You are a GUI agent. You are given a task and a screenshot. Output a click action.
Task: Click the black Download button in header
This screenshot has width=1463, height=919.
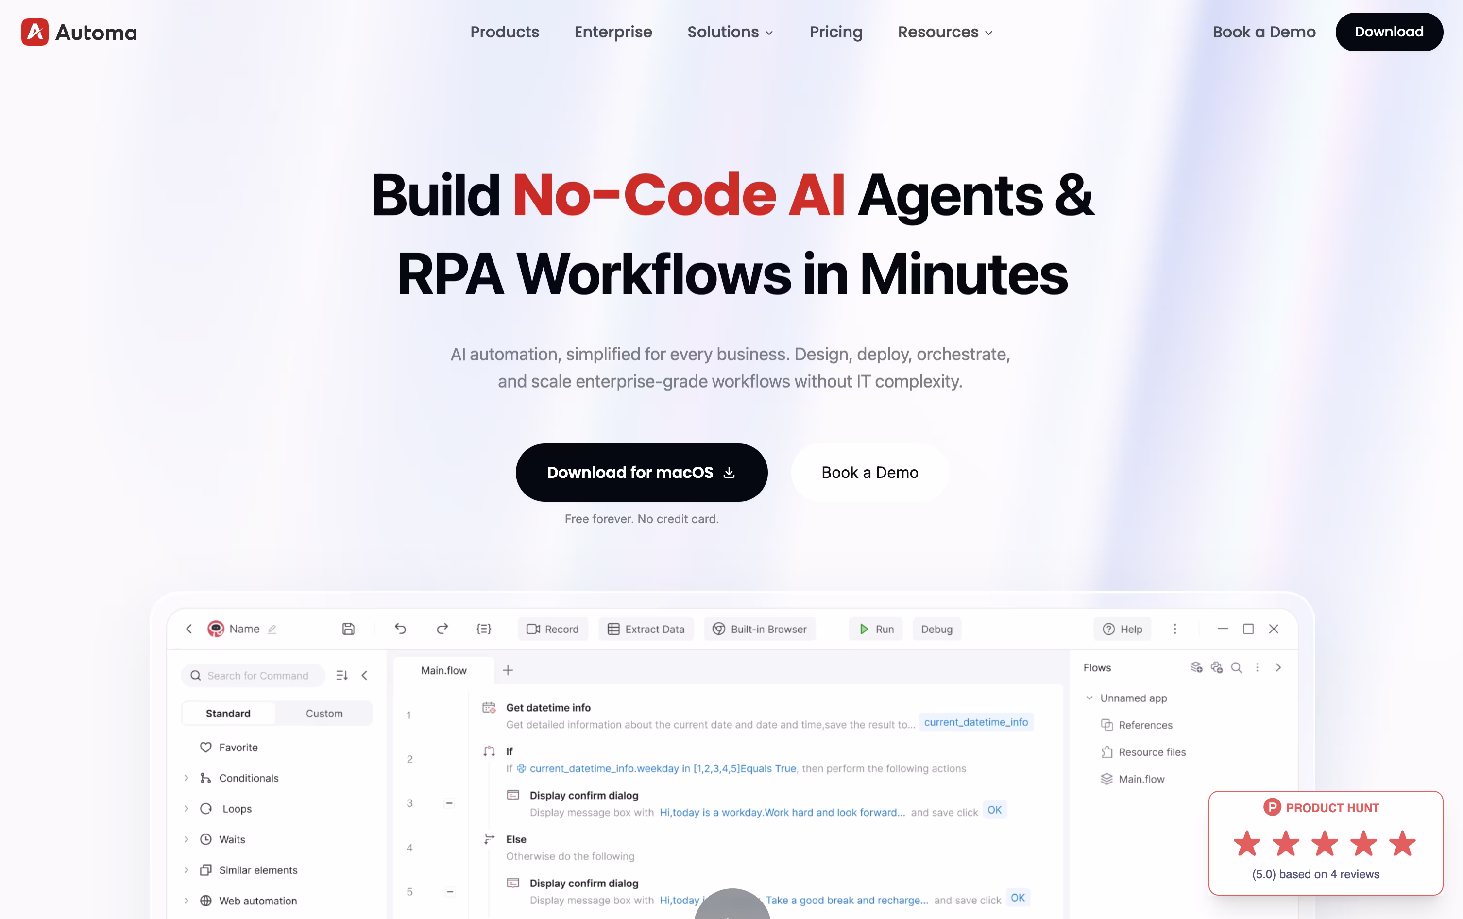[x=1389, y=32]
